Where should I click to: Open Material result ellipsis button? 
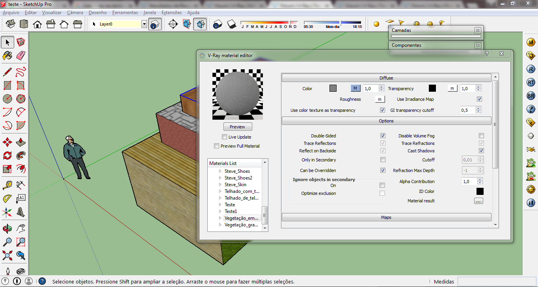(x=478, y=201)
